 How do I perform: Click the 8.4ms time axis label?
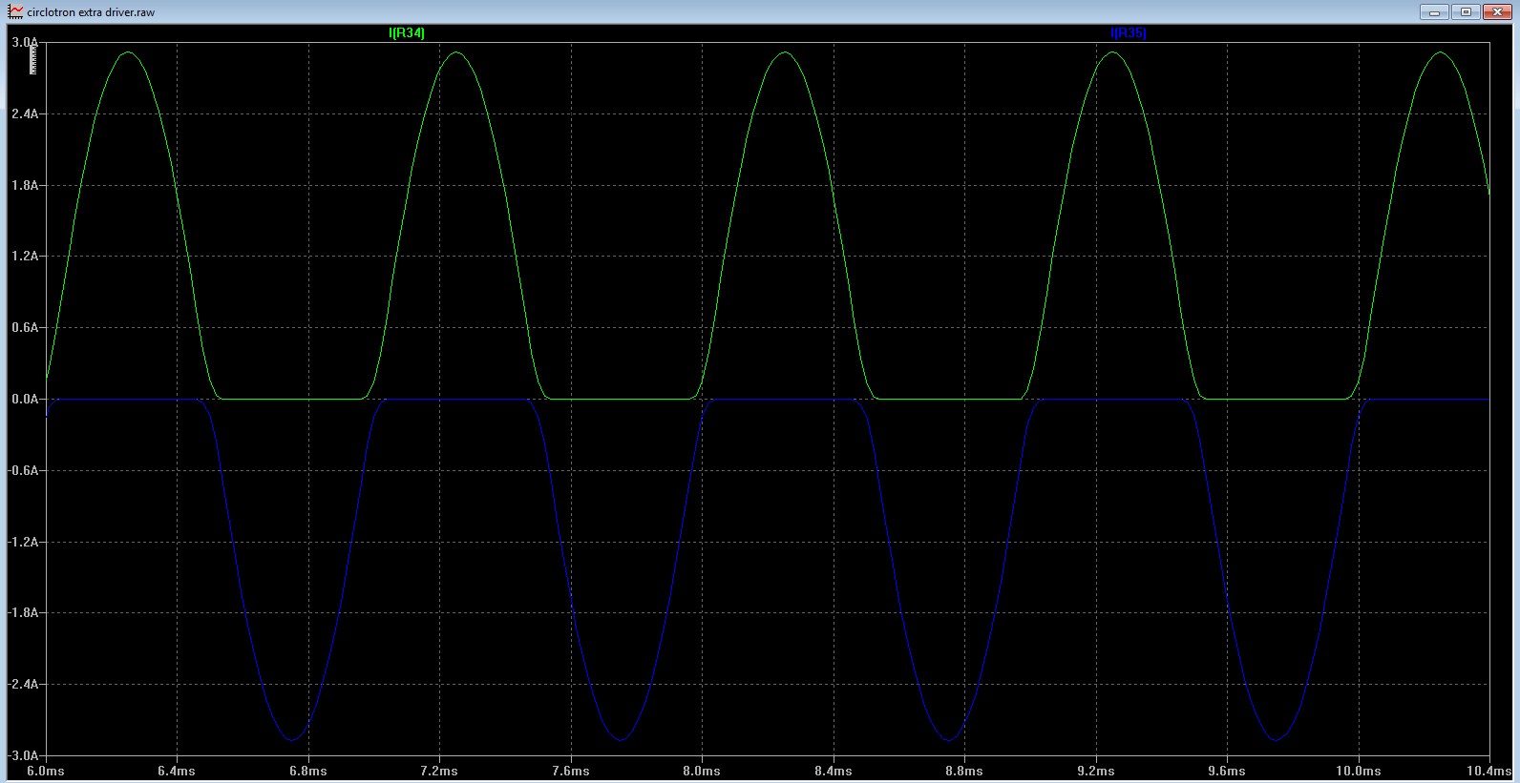pyautogui.click(x=833, y=771)
